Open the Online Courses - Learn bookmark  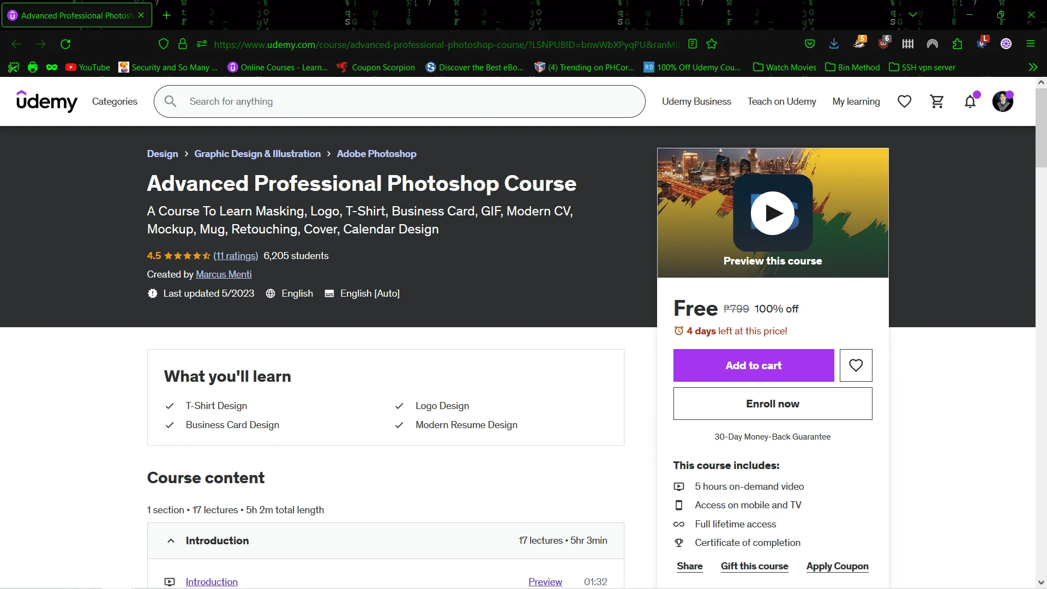278,67
